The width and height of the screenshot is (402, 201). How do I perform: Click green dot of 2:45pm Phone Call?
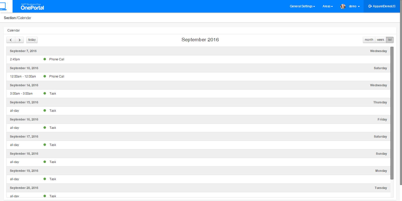45,59
